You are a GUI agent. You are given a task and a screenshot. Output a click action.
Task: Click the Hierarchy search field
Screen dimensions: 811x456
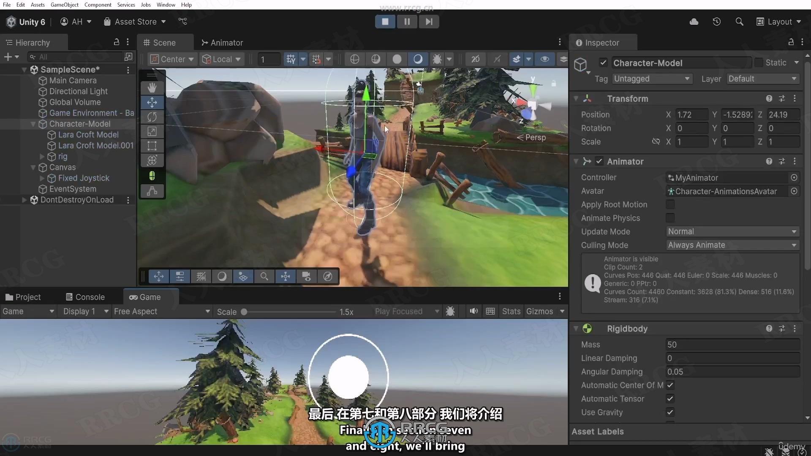[x=75, y=57]
